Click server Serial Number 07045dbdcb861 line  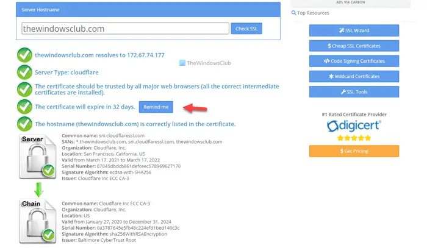click(121, 166)
